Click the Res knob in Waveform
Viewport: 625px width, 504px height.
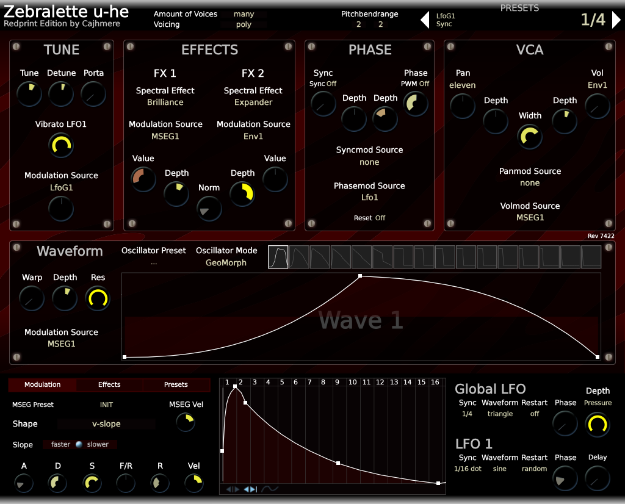(x=98, y=298)
